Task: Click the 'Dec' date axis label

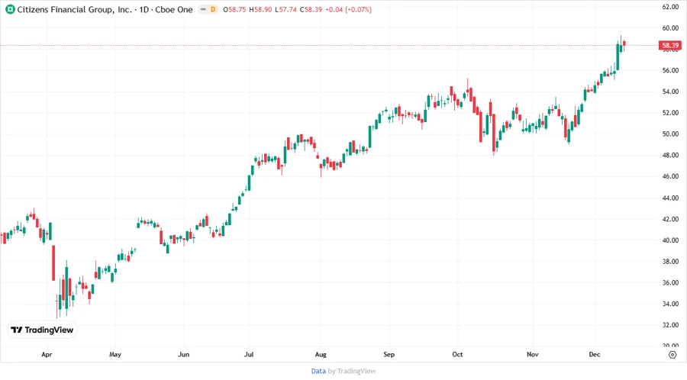Action: (595, 354)
